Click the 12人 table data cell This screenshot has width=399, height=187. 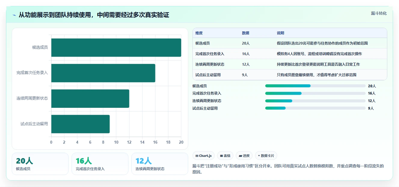pyautogui.click(x=246, y=64)
